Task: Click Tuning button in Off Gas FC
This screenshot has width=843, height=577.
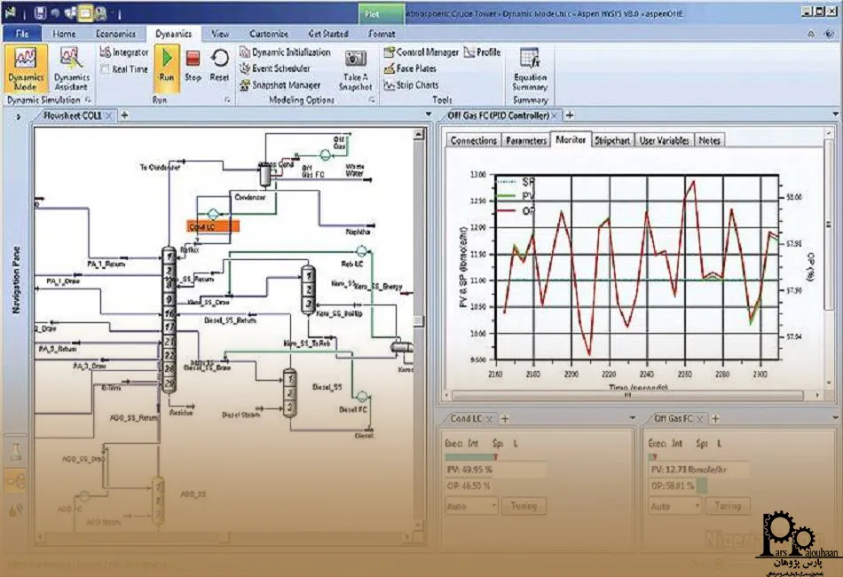Action: coord(727,506)
